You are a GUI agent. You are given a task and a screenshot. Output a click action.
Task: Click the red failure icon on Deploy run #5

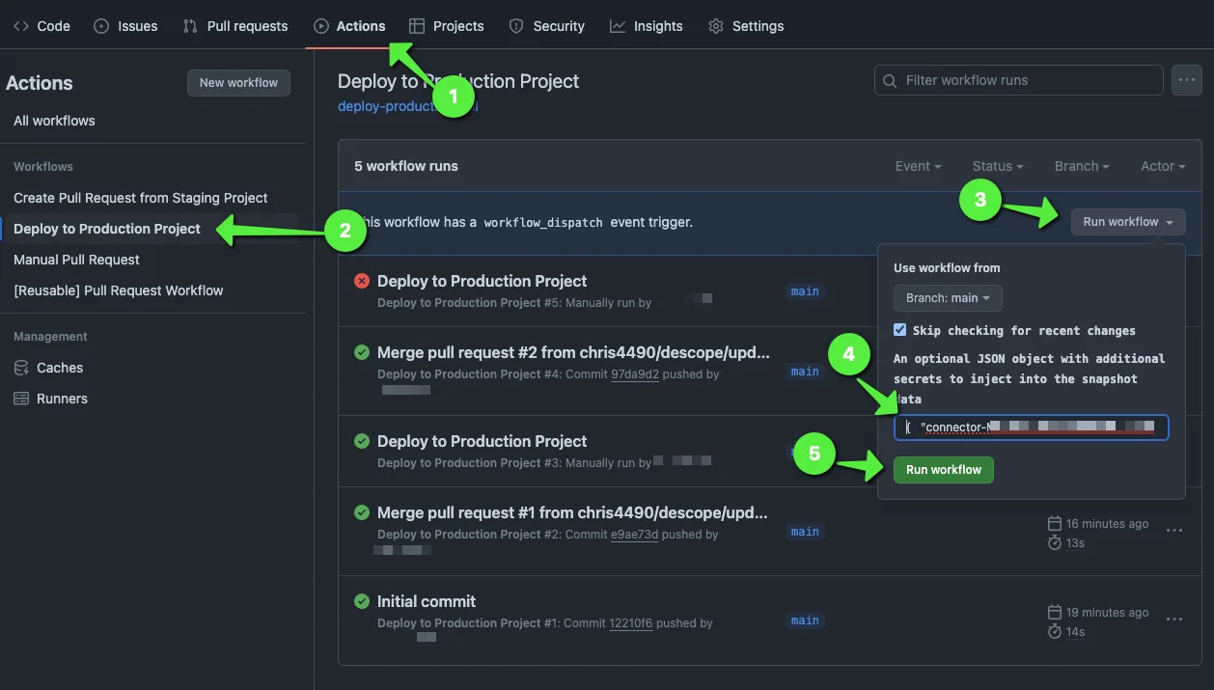pos(361,283)
